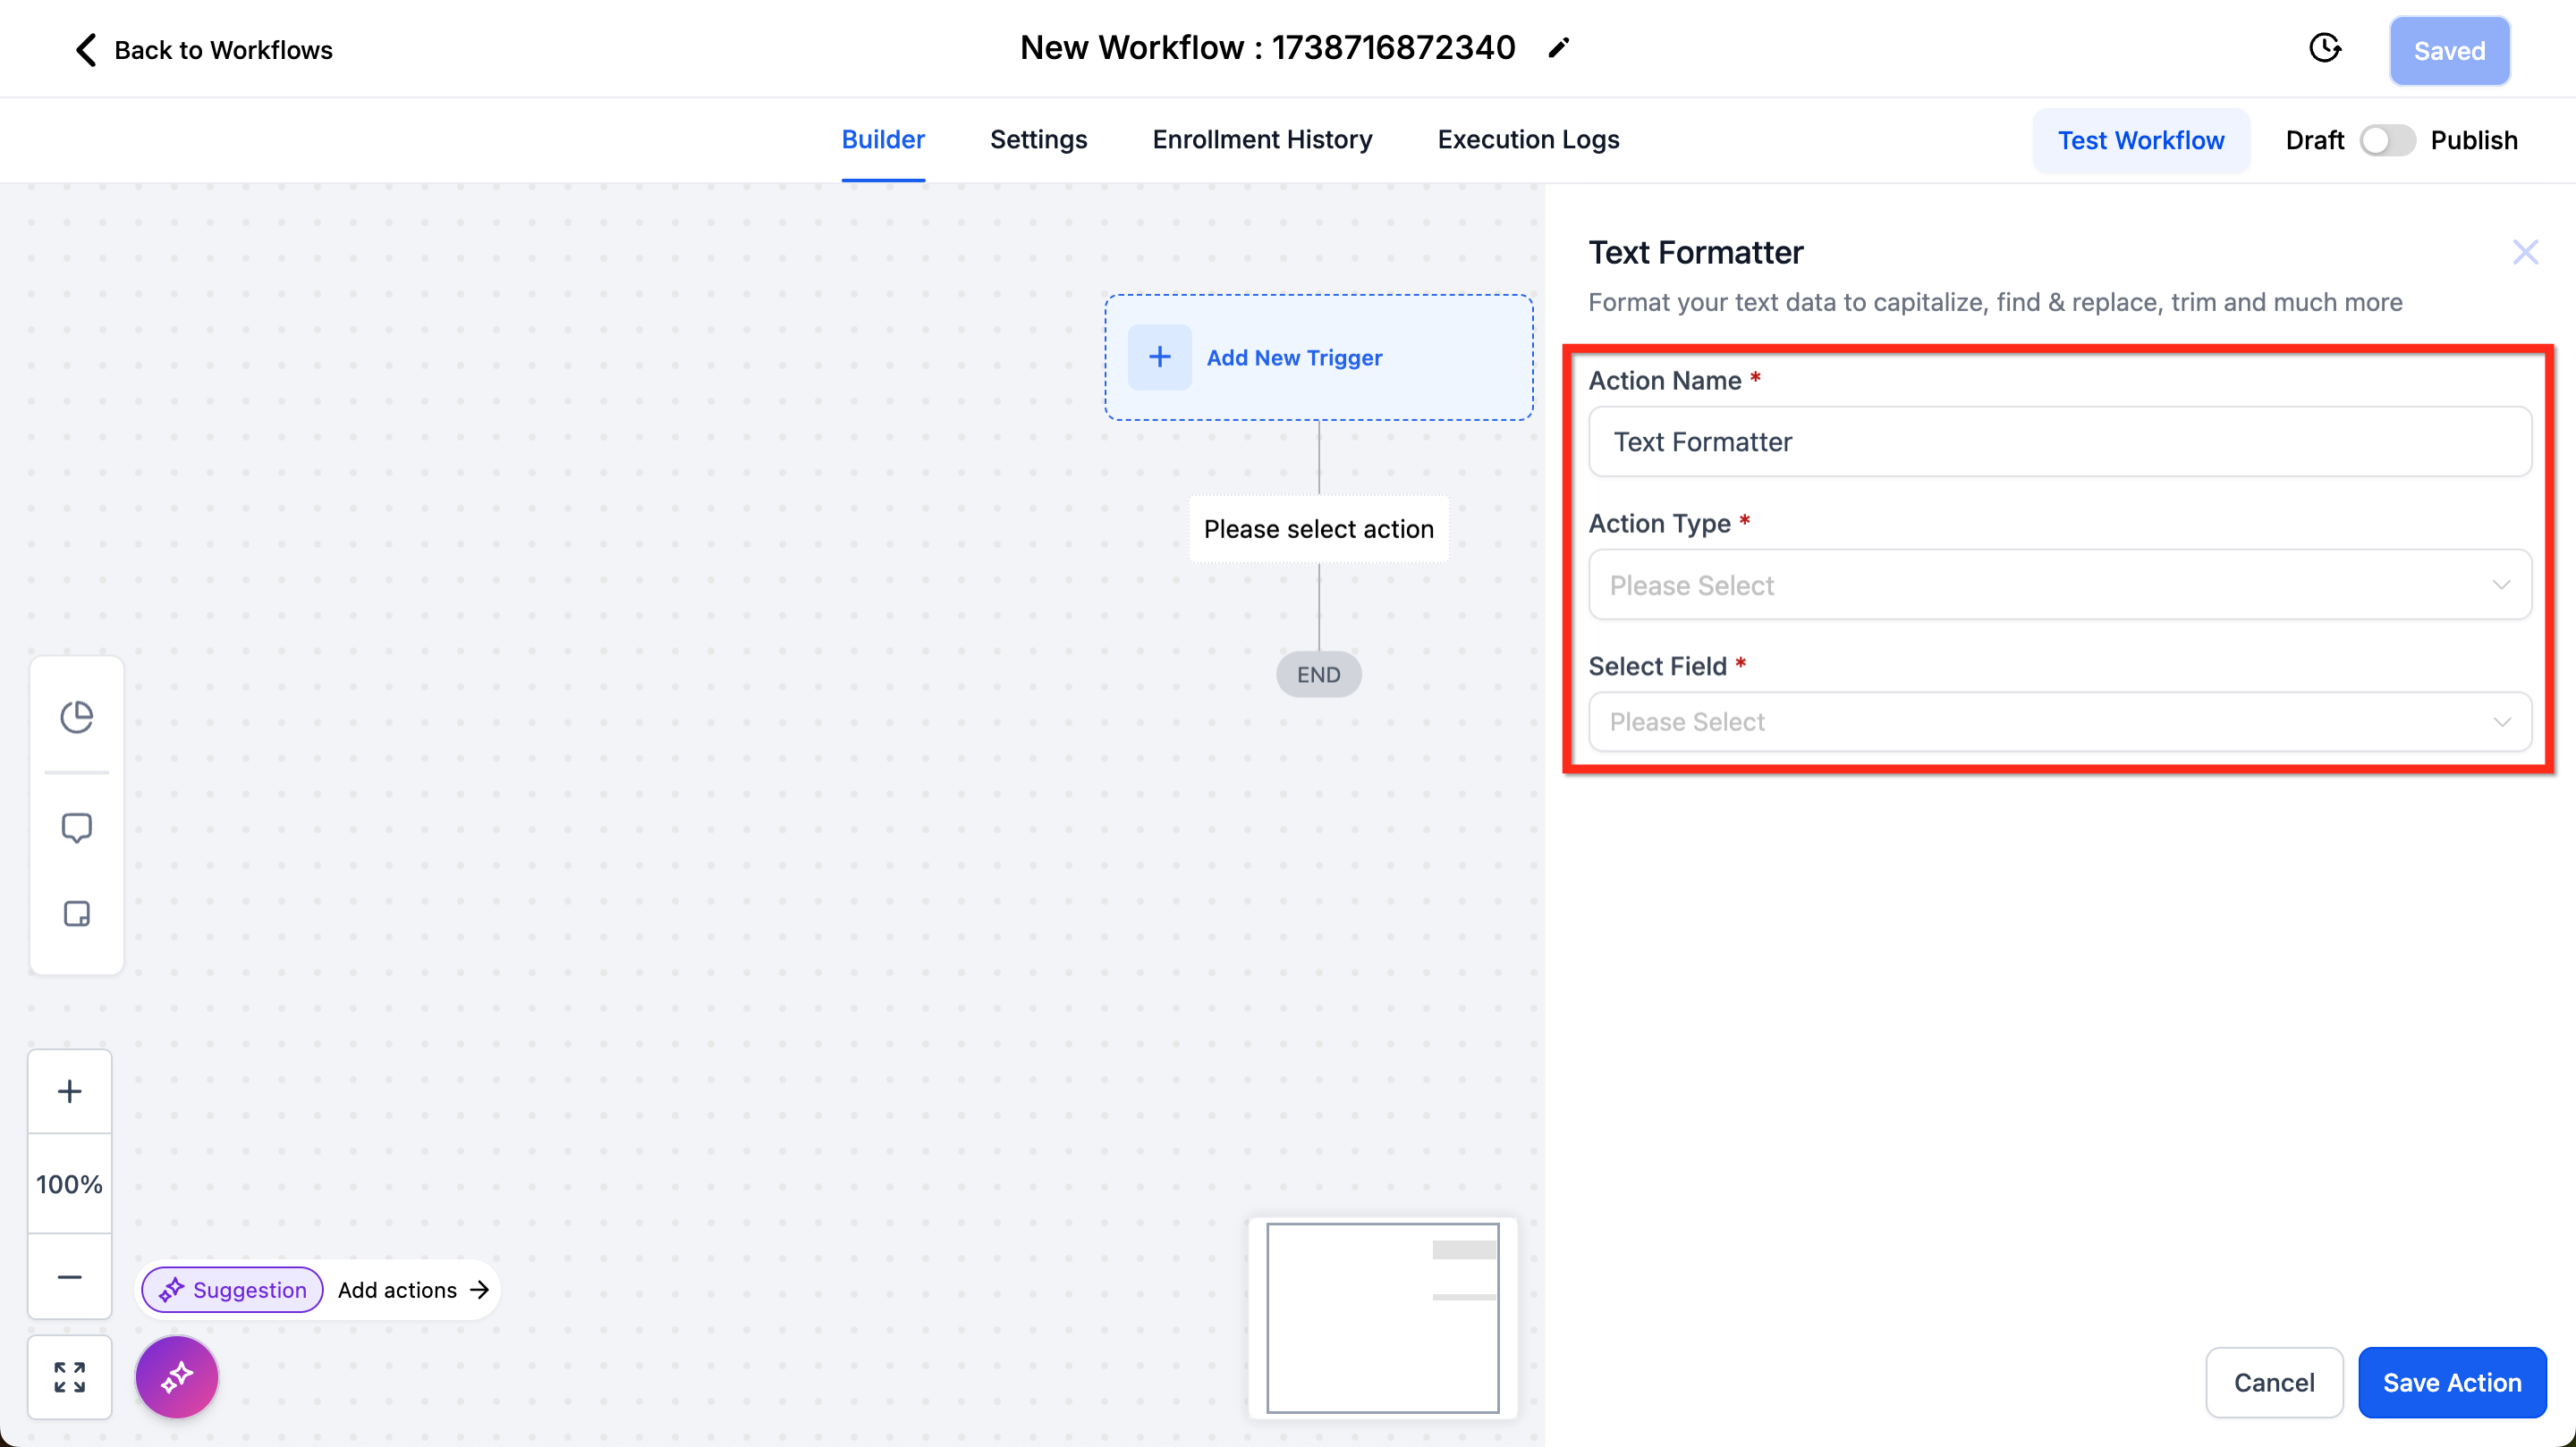
Task: Click the Action Name text field
Action: tap(2059, 442)
